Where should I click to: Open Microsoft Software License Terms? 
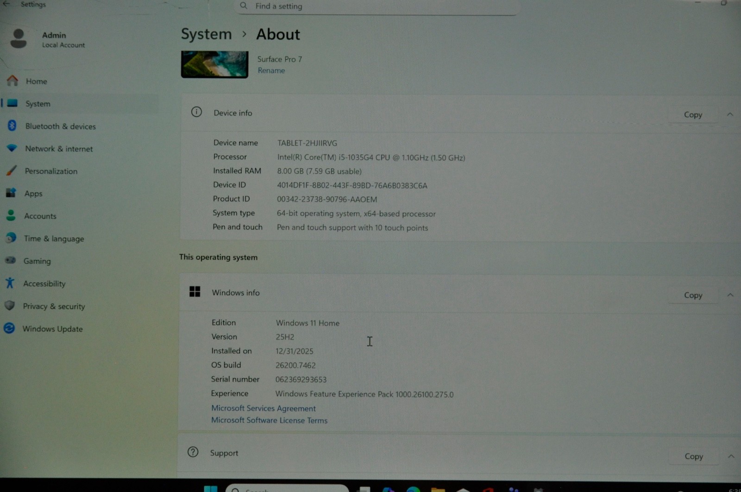269,420
